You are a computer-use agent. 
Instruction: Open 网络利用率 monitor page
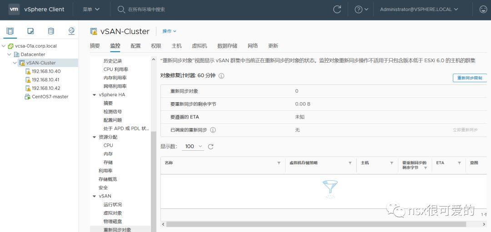click(115, 86)
